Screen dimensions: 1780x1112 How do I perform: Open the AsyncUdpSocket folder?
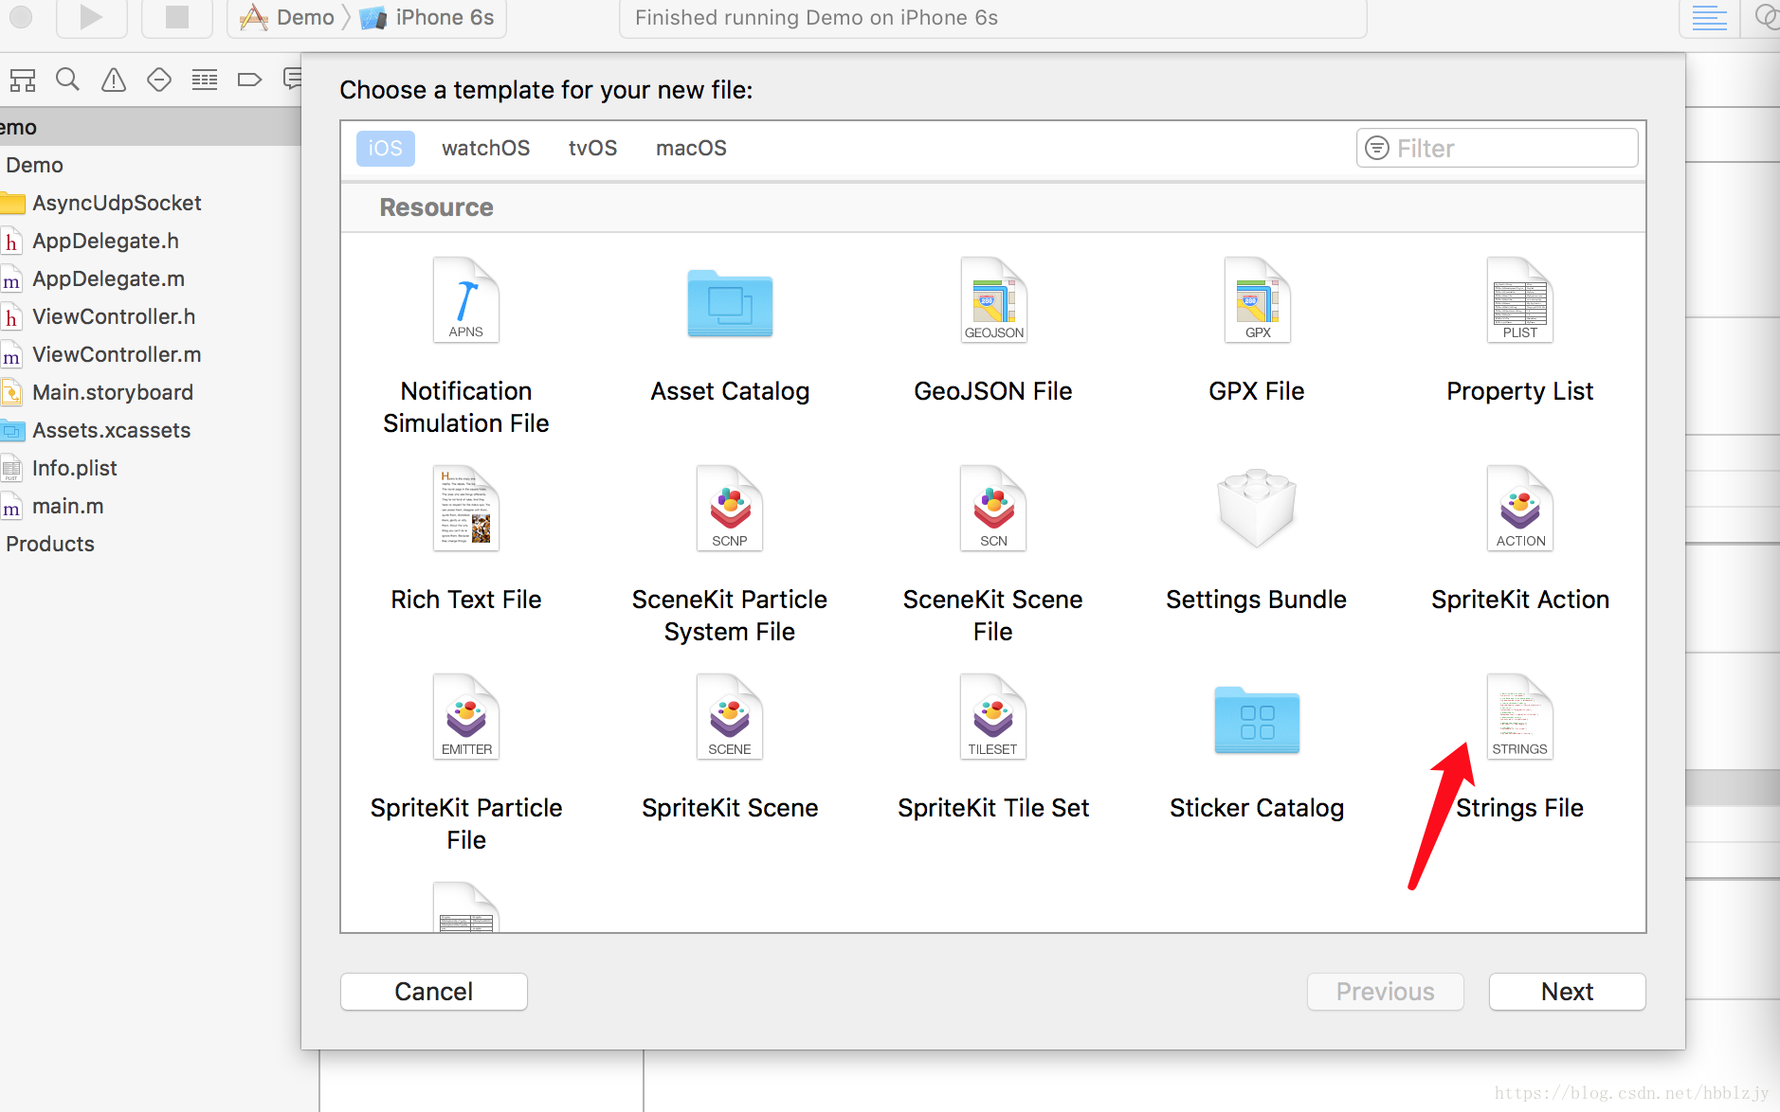tap(117, 203)
